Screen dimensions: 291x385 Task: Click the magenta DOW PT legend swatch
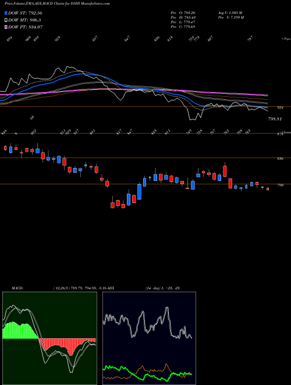tap(6, 27)
